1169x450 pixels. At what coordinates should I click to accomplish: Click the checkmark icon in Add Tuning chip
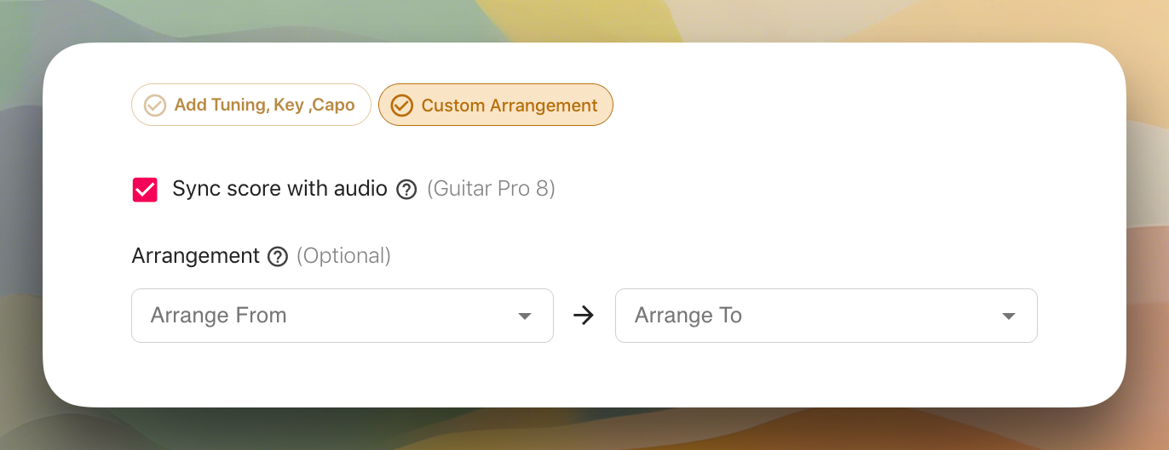154,105
